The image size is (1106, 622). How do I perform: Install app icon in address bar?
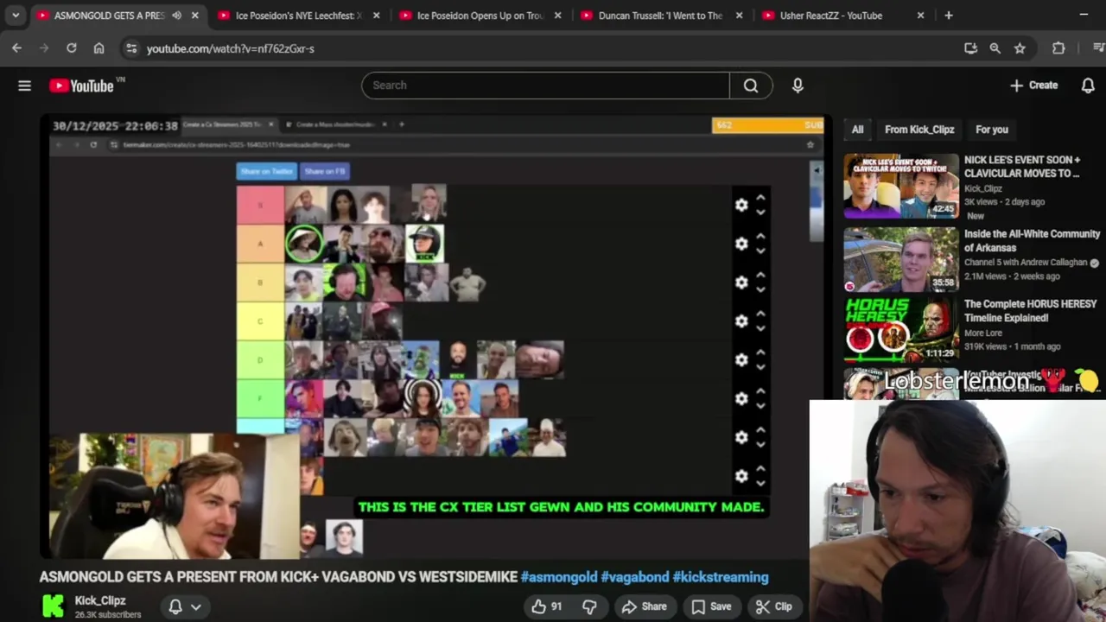click(x=970, y=48)
